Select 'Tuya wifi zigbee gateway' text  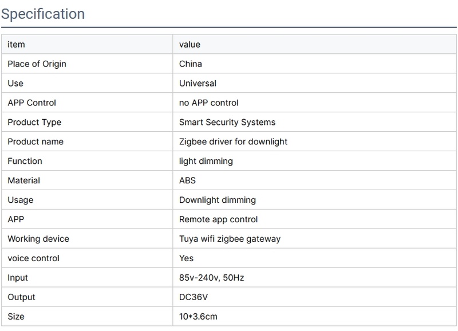pyautogui.click(x=230, y=239)
